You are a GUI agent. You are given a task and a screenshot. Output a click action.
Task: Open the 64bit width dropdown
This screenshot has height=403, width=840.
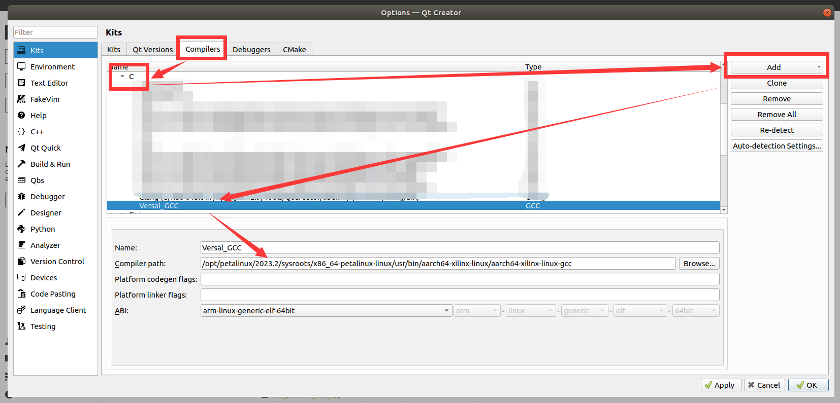[x=696, y=311]
